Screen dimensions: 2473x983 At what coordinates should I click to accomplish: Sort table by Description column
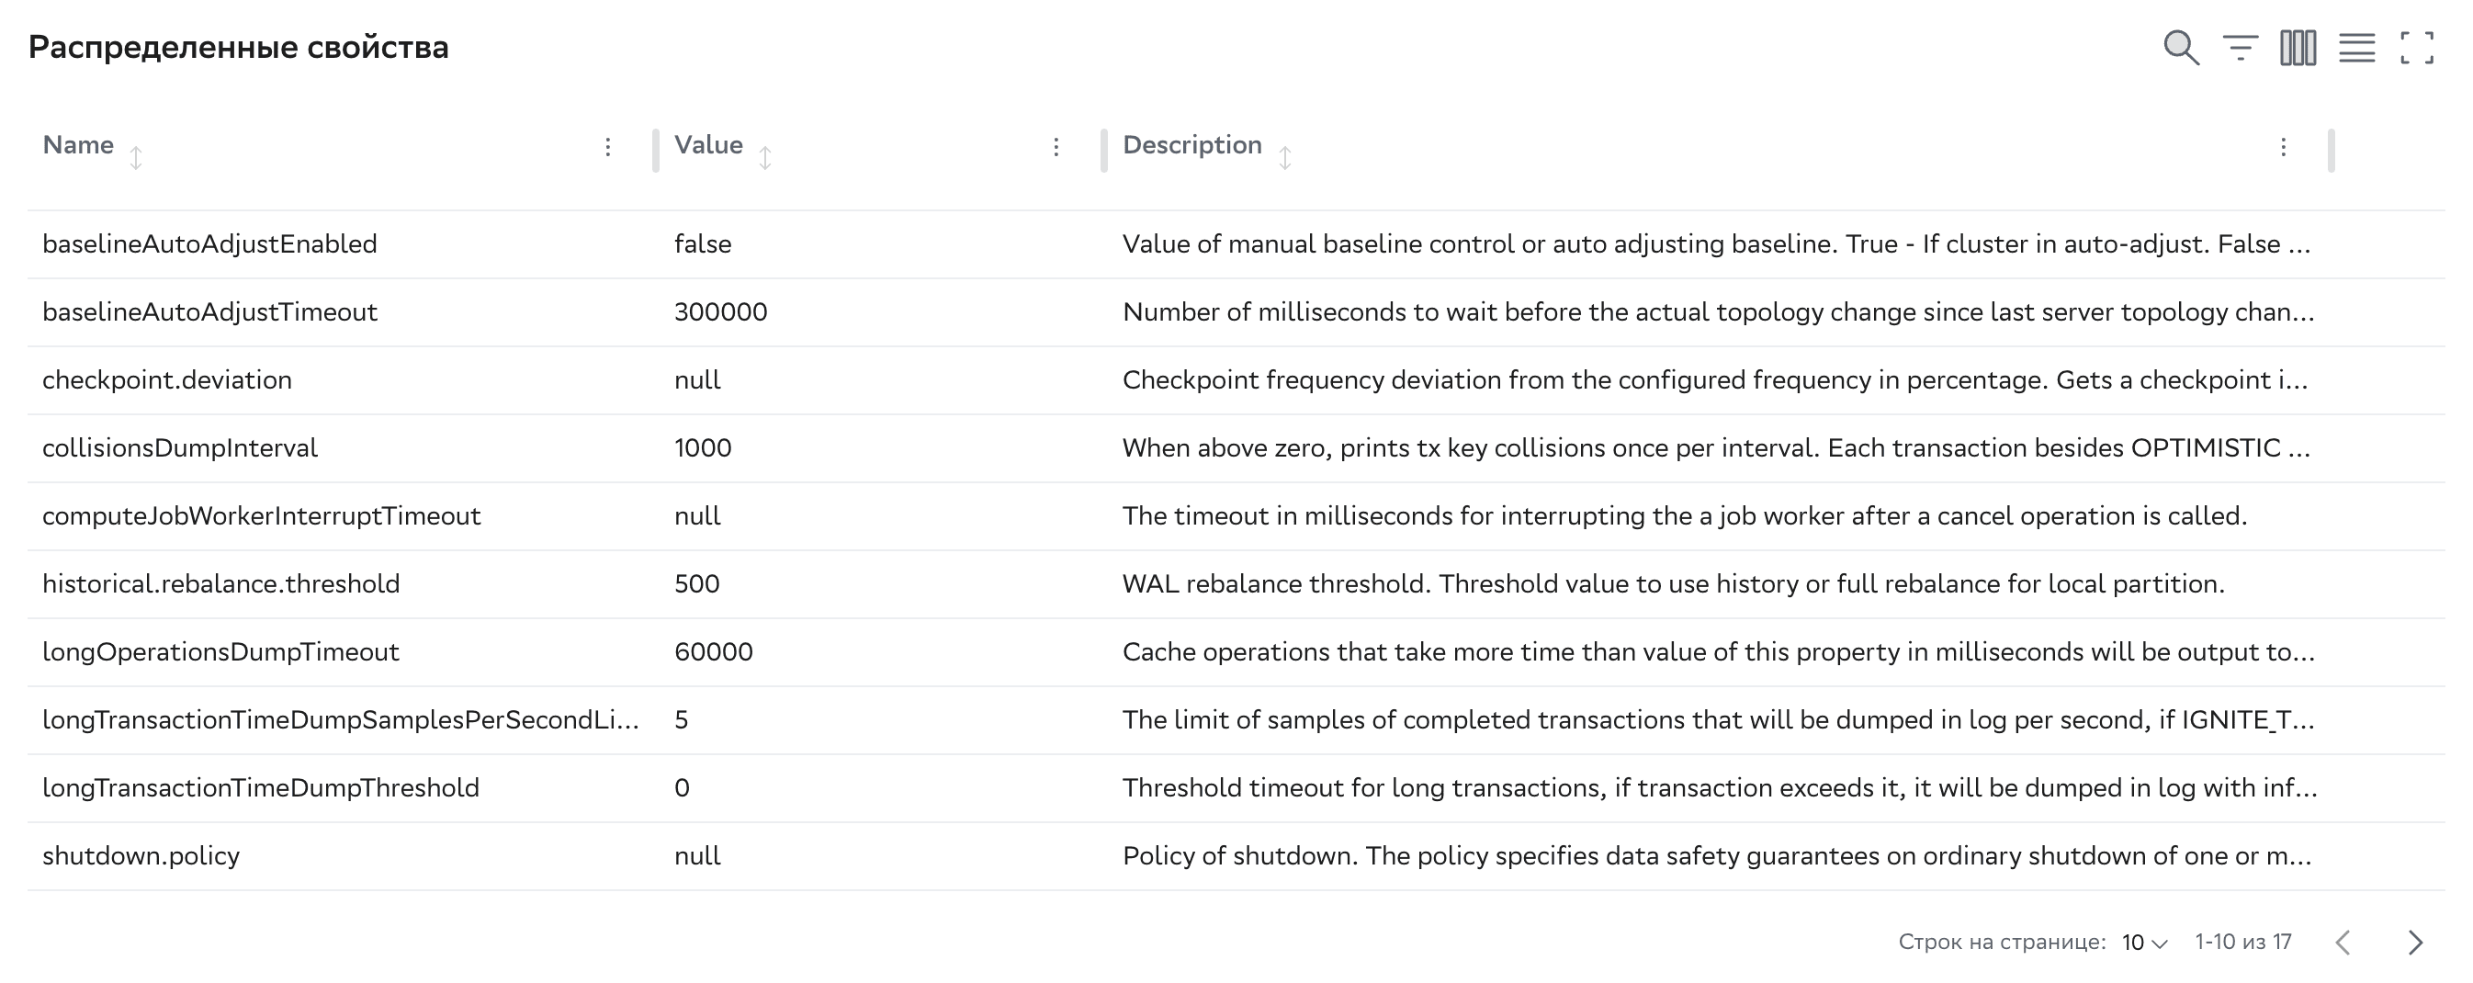pos(1284,156)
